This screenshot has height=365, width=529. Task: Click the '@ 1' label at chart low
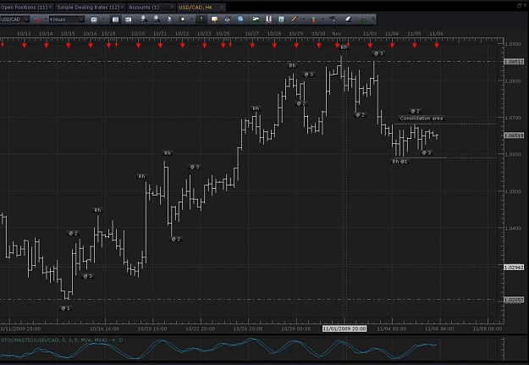pyautogui.click(x=65, y=308)
